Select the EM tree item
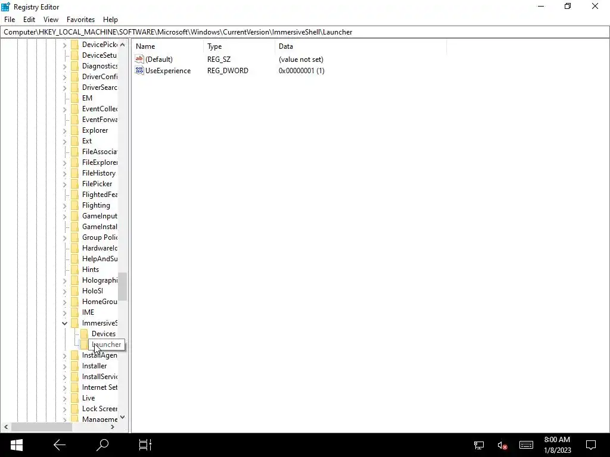This screenshot has width=610, height=457. tap(87, 98)
